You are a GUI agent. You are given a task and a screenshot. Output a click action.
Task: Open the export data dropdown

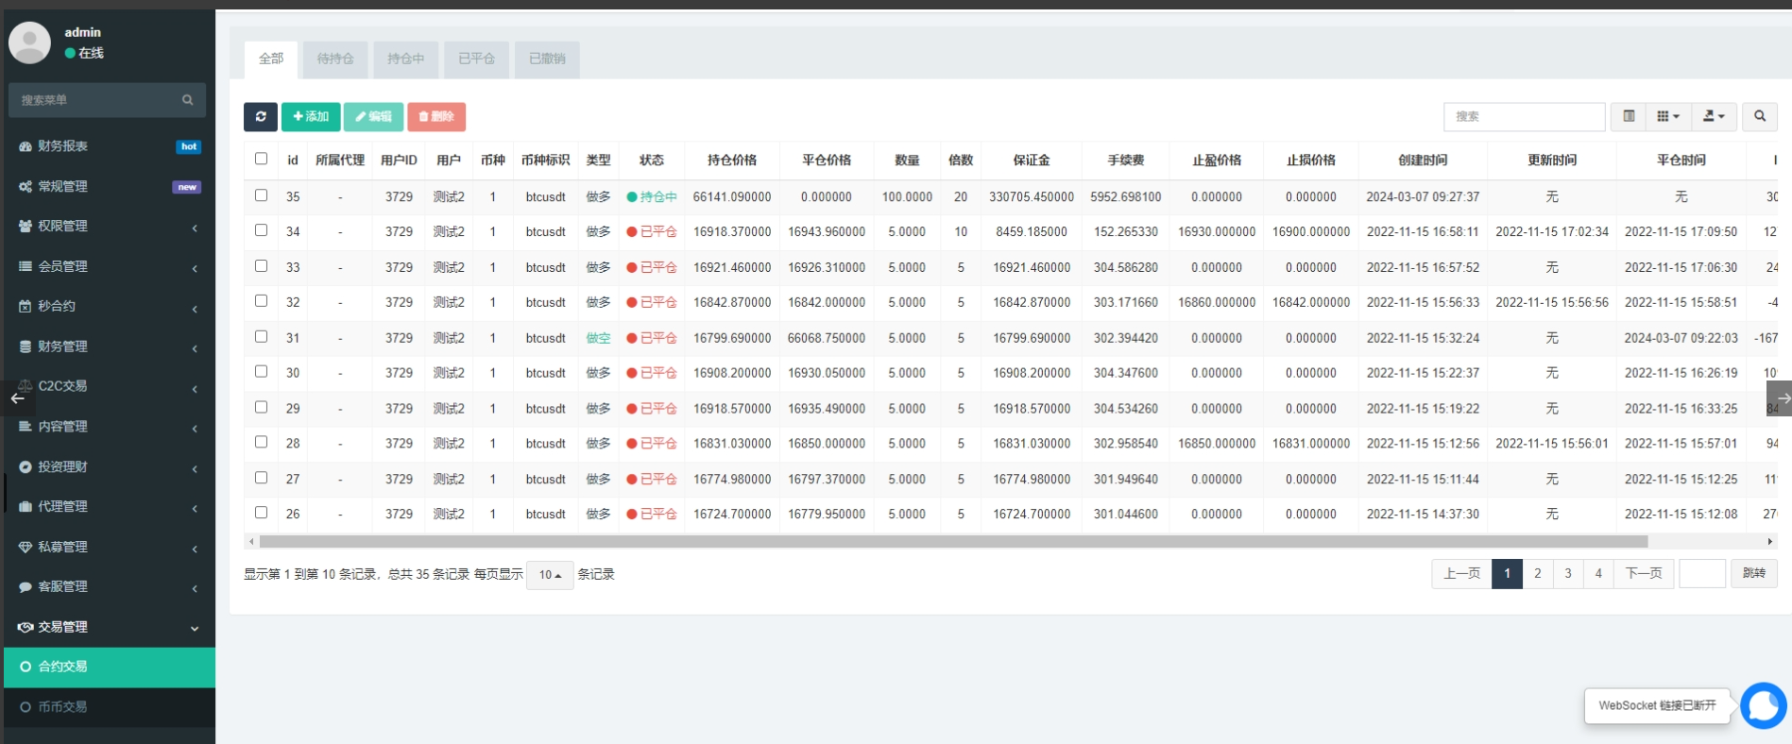pos(1713,116)
